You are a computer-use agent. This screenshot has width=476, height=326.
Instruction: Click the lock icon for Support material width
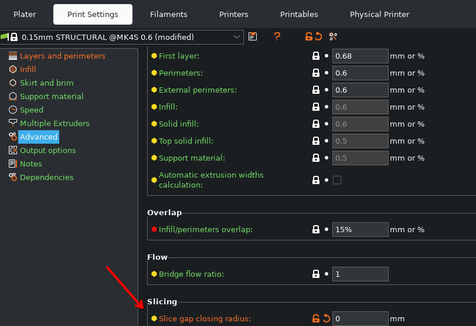(x=316, y=158)
